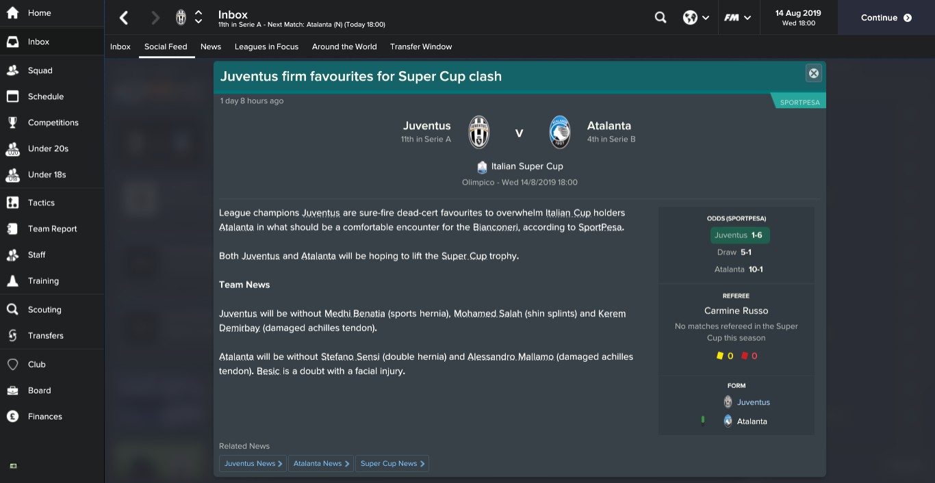This screenshot has height=483, width=935.
Task: Open the search magnifier icon
Action: click(x=661, y=18)
